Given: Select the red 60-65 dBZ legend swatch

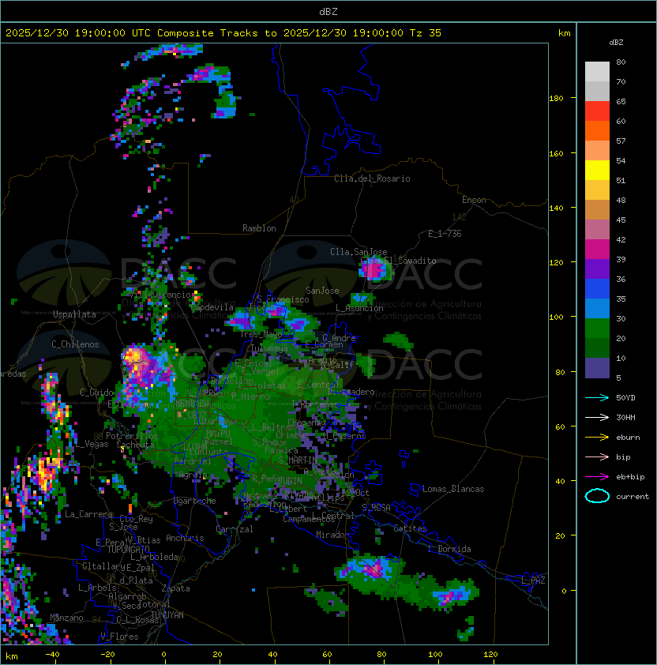Looking at the screenshot, I should [597, 111].
